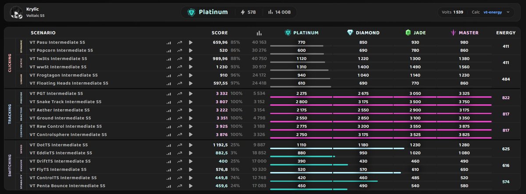Click the bar-chart icon for VT DriftTS Intermediate S5
This screenshot has height=194, width=526.
[169, 161]
